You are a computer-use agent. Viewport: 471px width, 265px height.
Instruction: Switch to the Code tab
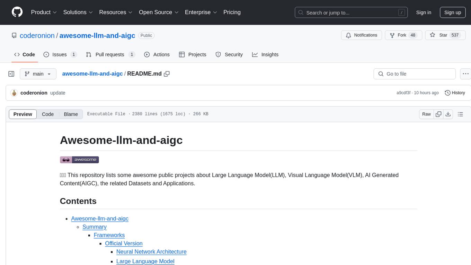pos(25,54)
